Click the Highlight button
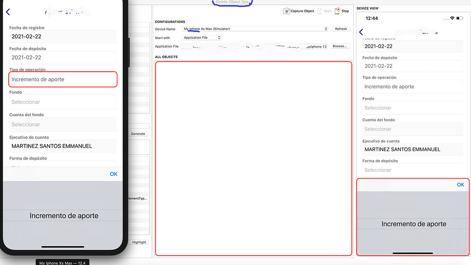Screen dimensions: 471x265 point(139,242)
